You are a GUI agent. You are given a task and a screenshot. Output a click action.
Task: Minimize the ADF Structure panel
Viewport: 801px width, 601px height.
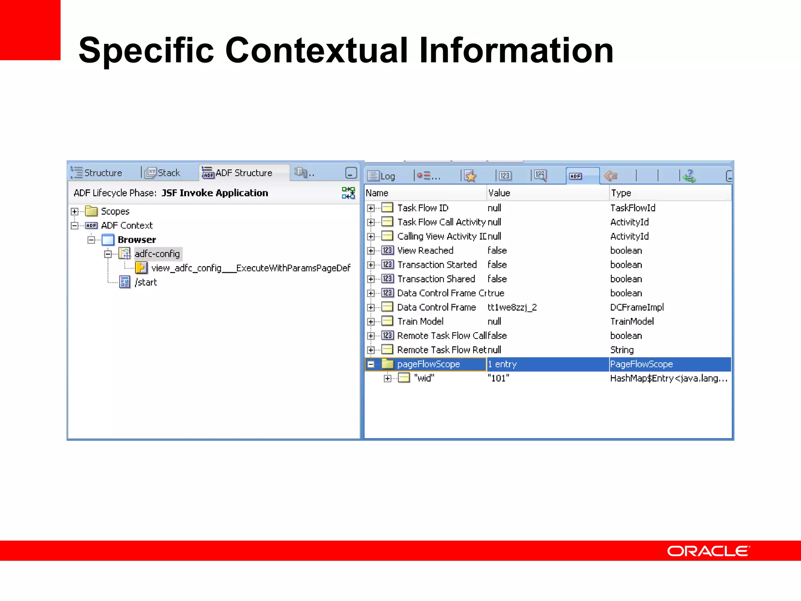point(351,173)
